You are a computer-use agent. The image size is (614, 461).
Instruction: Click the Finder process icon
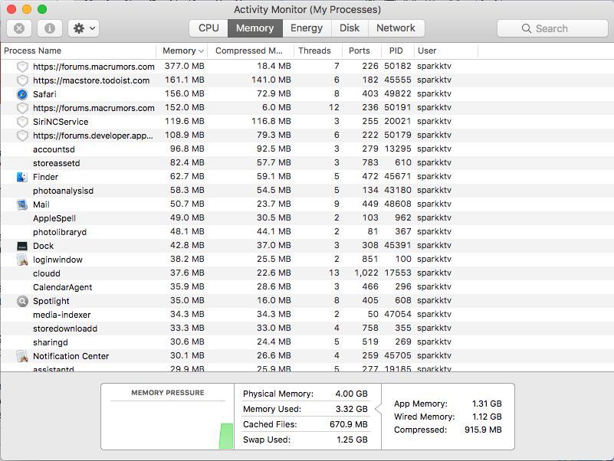tap(22, 177)
